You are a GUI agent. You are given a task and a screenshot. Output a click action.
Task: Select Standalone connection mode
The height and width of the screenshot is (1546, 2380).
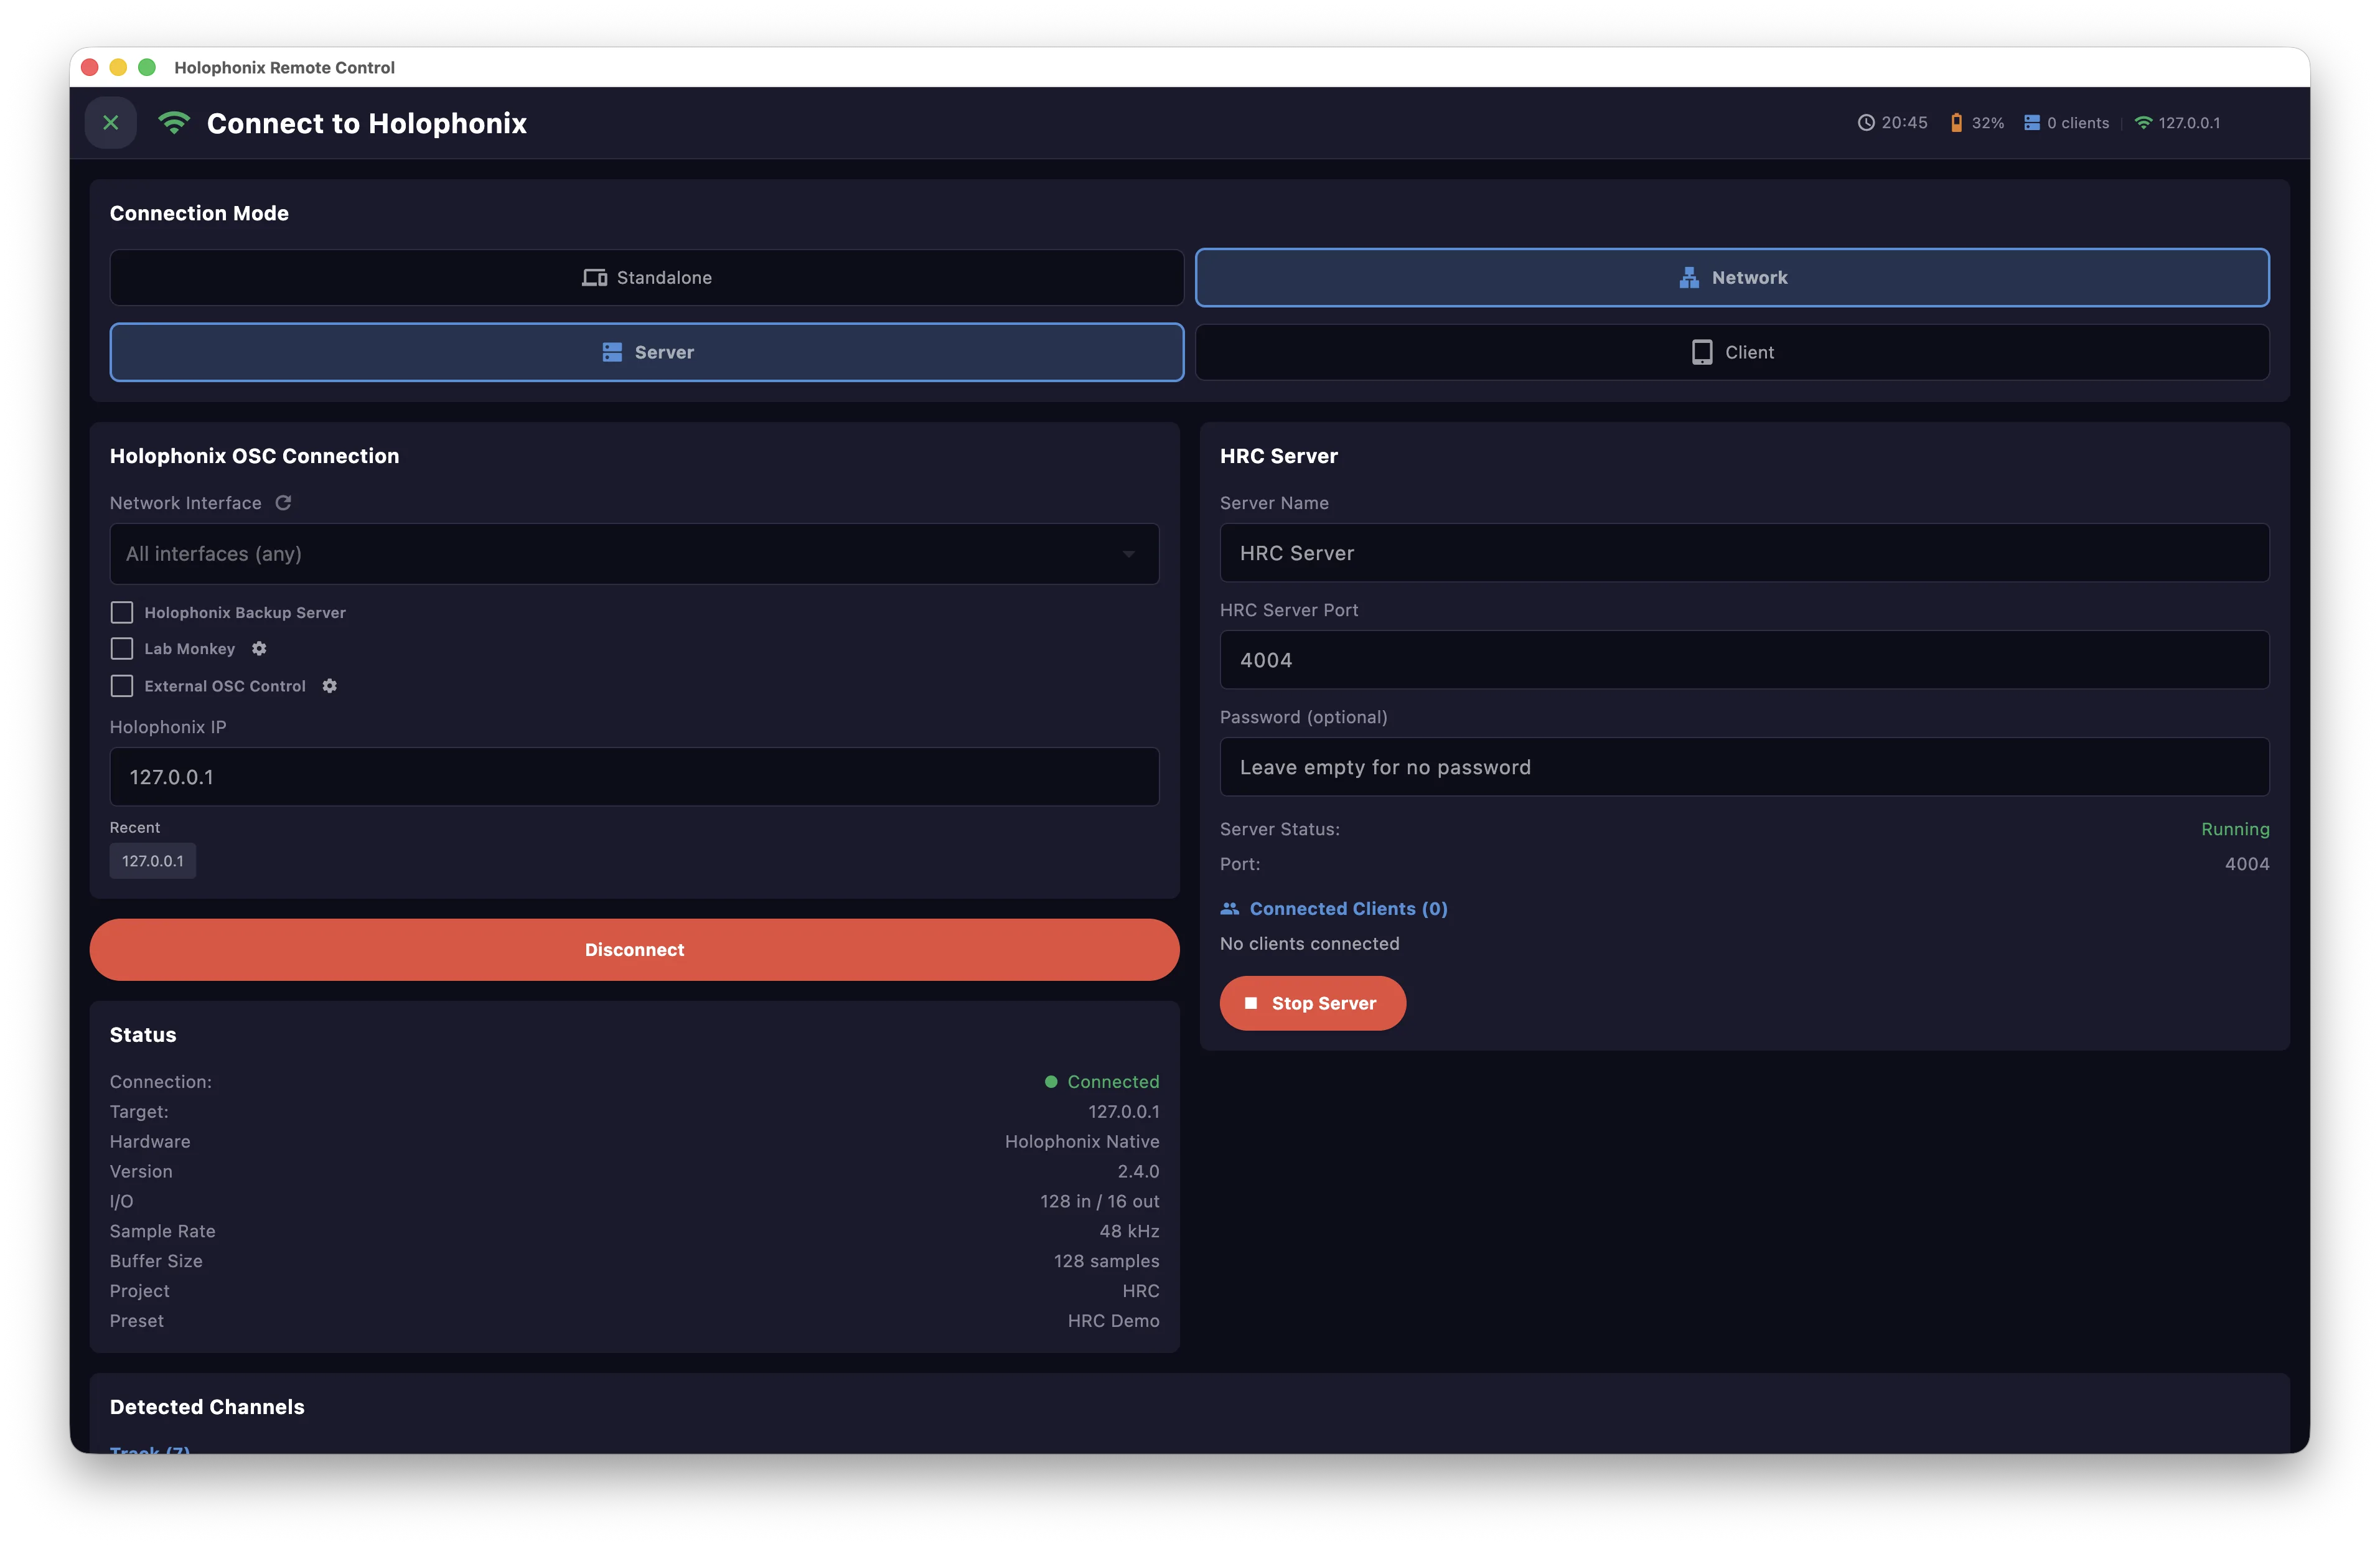coord(647,278)
